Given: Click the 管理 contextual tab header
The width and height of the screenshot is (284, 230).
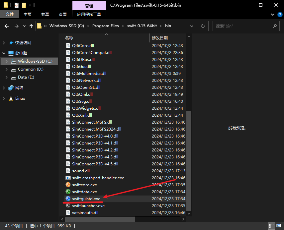Looking at the screenshot, I should (89, 6).
